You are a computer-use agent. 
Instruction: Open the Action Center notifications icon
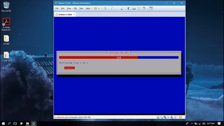219,124
